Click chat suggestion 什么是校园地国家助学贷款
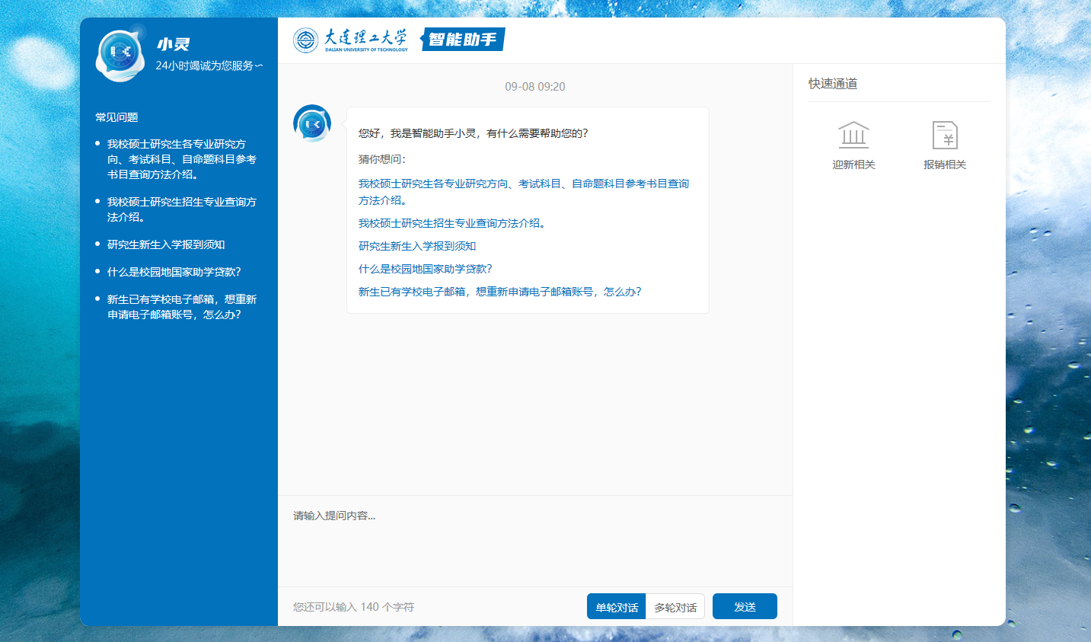Screen dimensions: 1091x642 point(426,269)
